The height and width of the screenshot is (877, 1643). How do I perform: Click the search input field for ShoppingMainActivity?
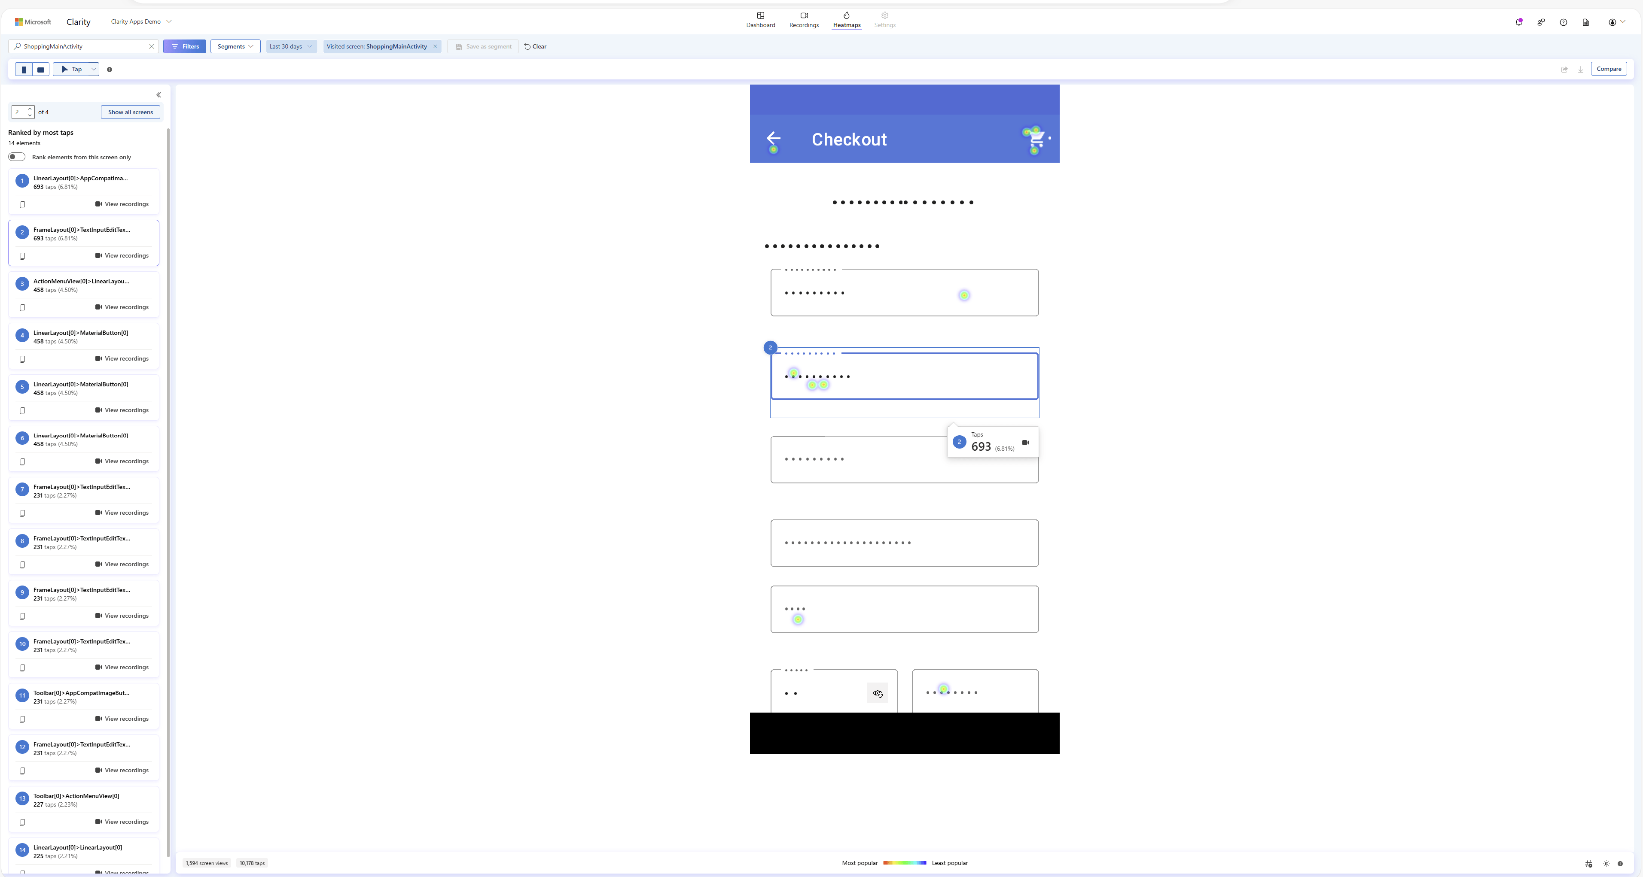click(82, 46)
